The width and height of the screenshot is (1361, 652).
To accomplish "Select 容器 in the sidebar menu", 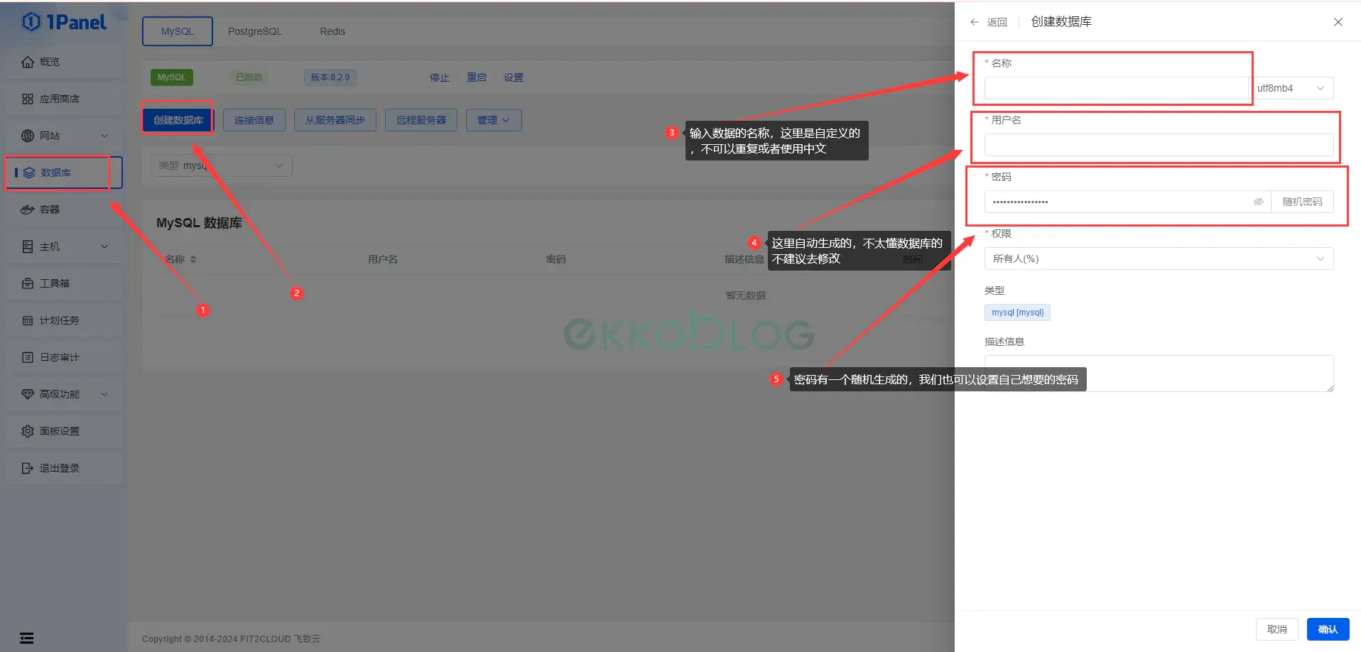I will pyautogui.click(x=64, y=210).
